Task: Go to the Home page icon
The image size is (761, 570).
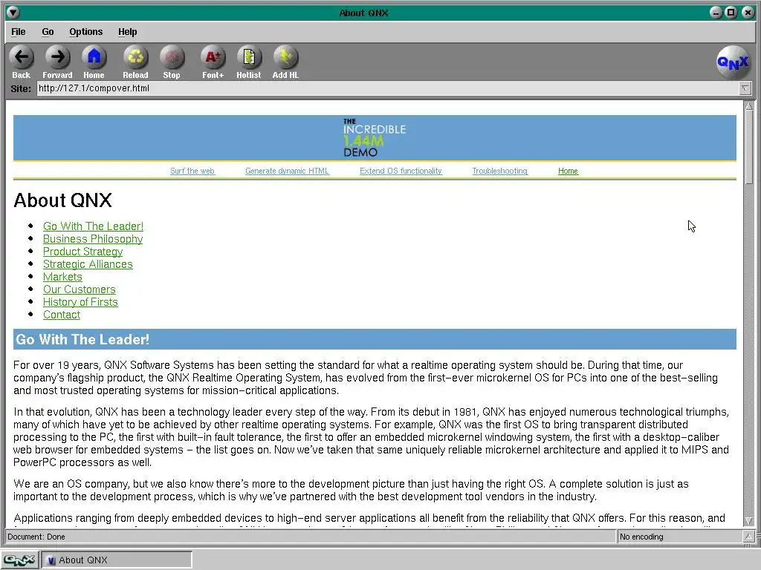Action: point(94,57)
